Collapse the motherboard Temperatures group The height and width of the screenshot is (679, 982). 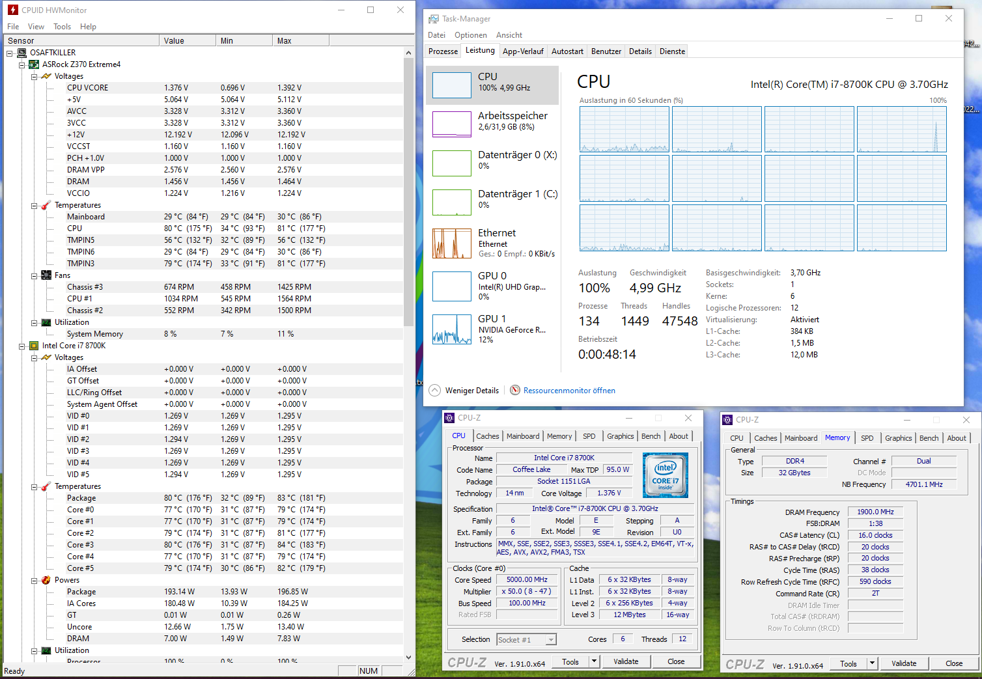click(x=35, y=205)
